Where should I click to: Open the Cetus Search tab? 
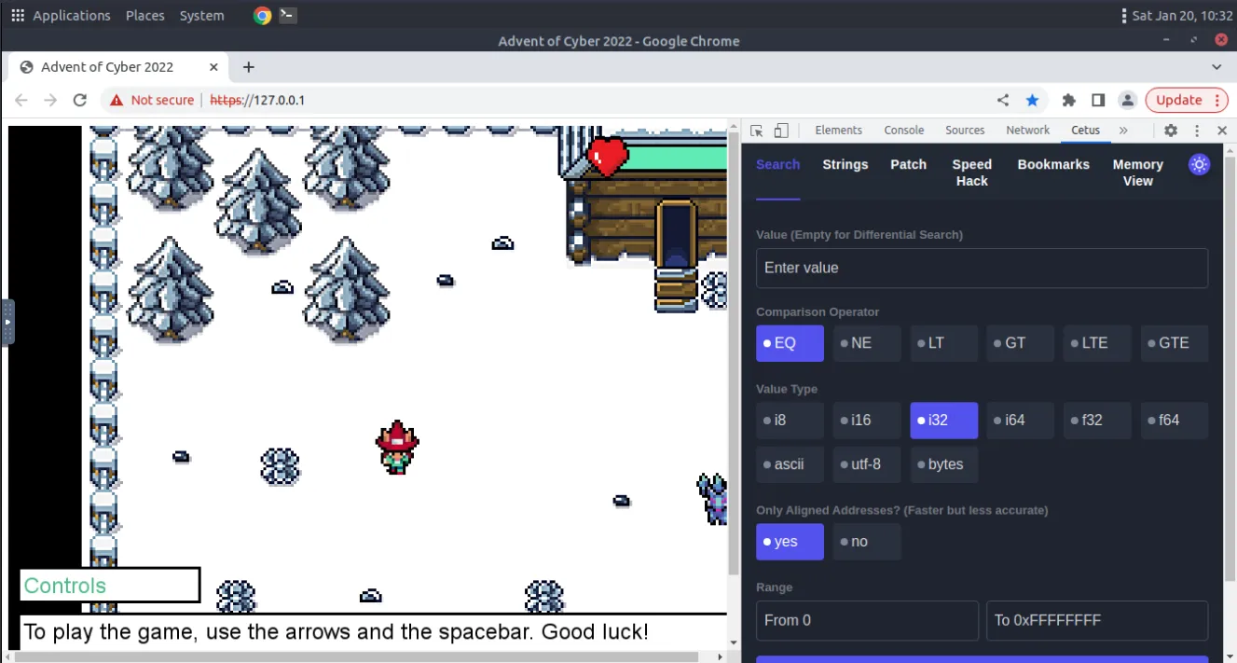(x=778, y=165)
